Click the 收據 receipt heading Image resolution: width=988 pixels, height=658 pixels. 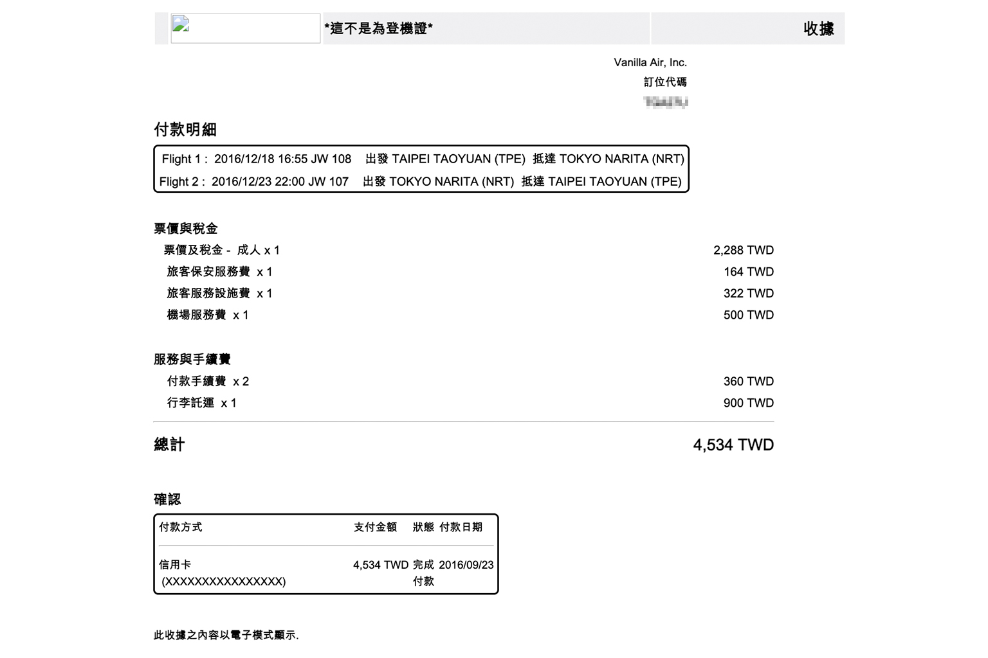(818, 29)
